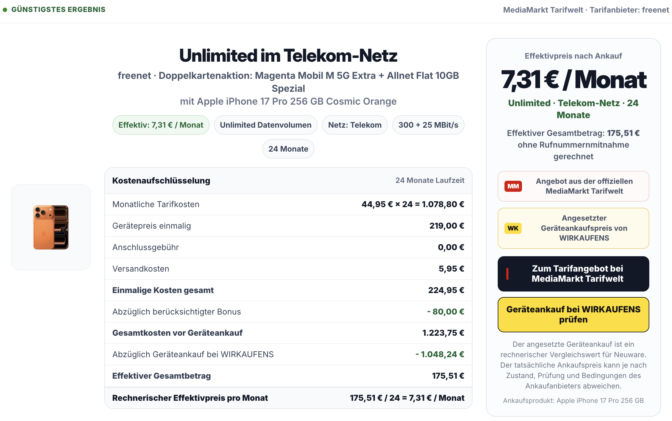Click 175,51 € / 24 = 7,31 € / Monat value
672x421 pixels.
[x=407, y=398]
